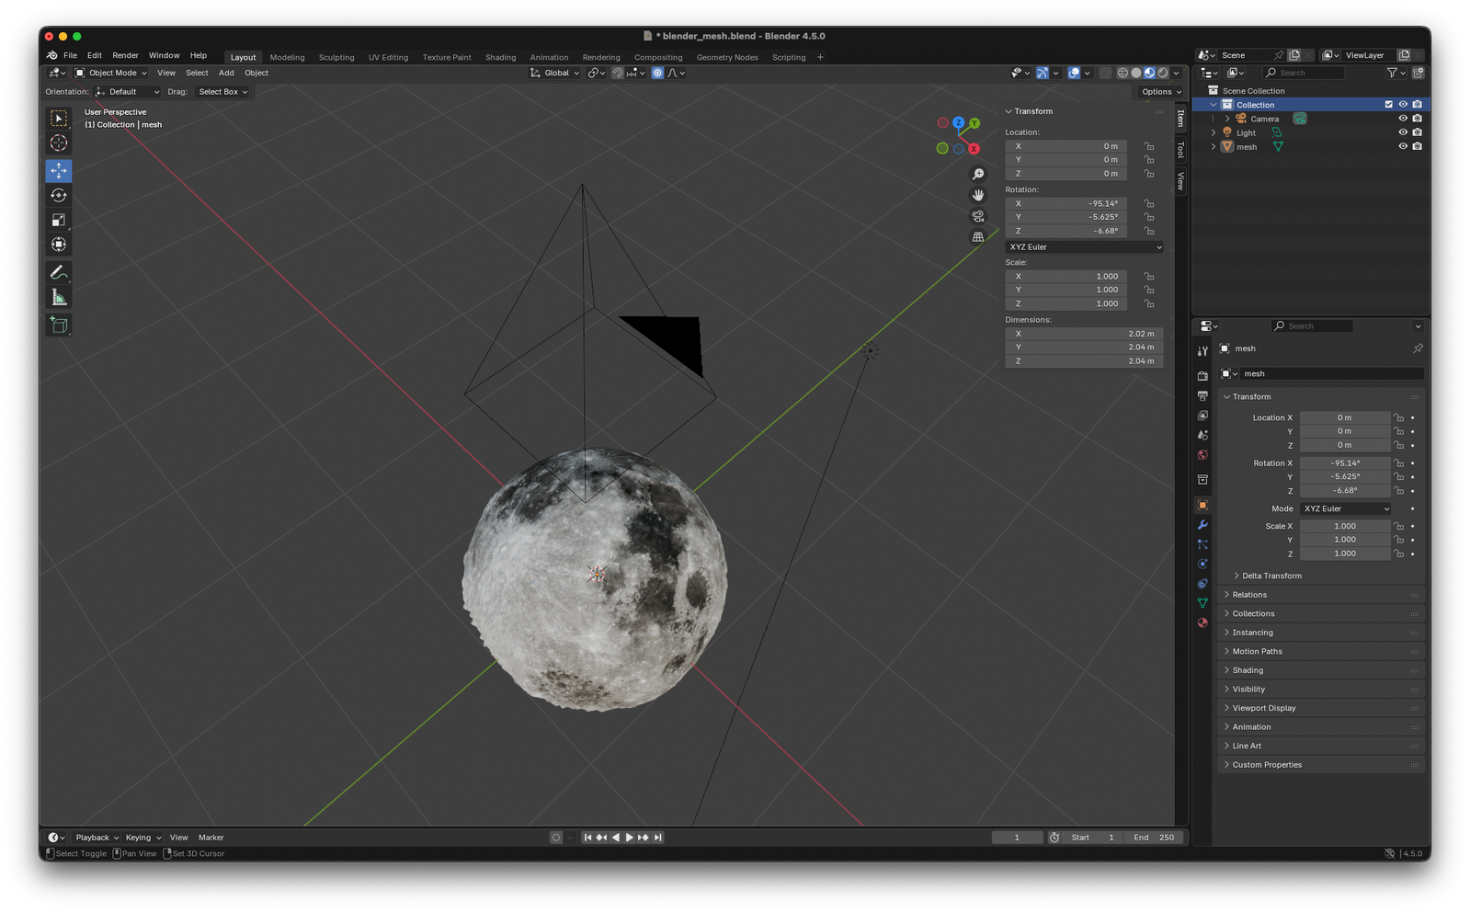Open the Object Mode dropdown

click(110, 73)
